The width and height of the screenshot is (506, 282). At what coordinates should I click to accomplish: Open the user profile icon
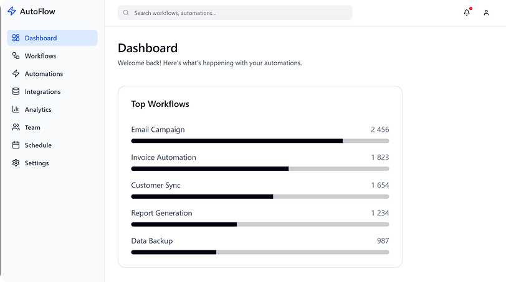pyautogui.click(x=486, y=12)
